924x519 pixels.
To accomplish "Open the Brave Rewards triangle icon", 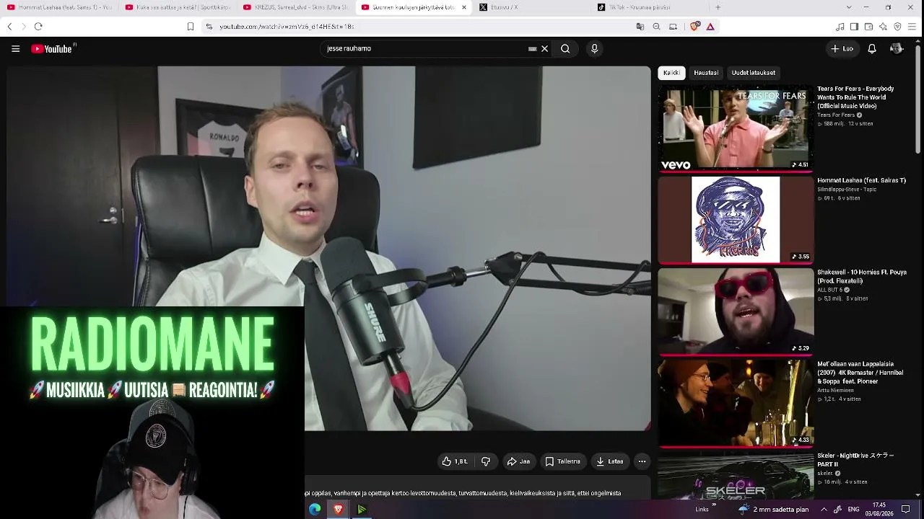I will (x=710, y=27).
